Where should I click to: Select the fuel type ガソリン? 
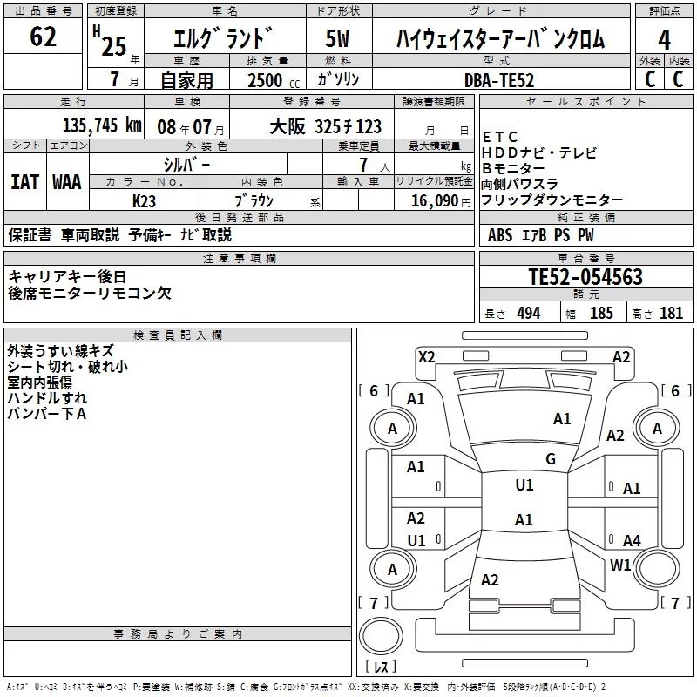[338, 79]
